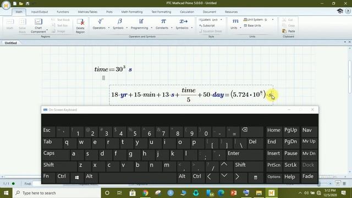
Task: Click the Task View taskbar icon
Action: [x=119, y=193]
